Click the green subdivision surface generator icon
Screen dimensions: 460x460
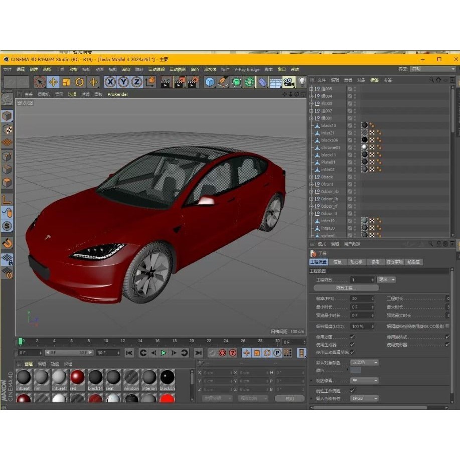coord(236,82)
